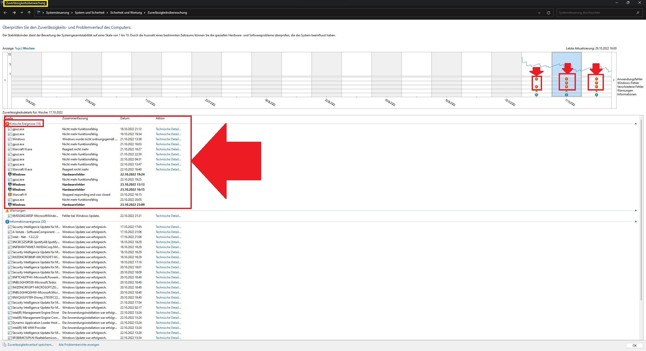Click the Informationsereignisse (30) group heading
The width and height of the screenshot is (646, 351).
click(28, 222)
